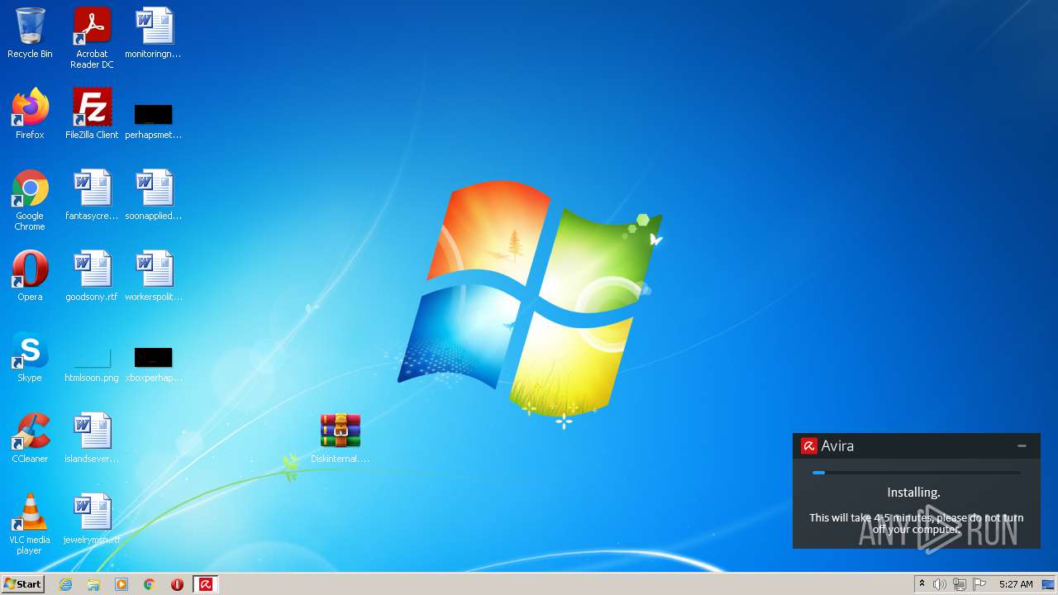Image resolution: width=1058 pixels, height=595 pixels.
Task: Open Windows Media Player on taskbar
Action: coord(122,584)
